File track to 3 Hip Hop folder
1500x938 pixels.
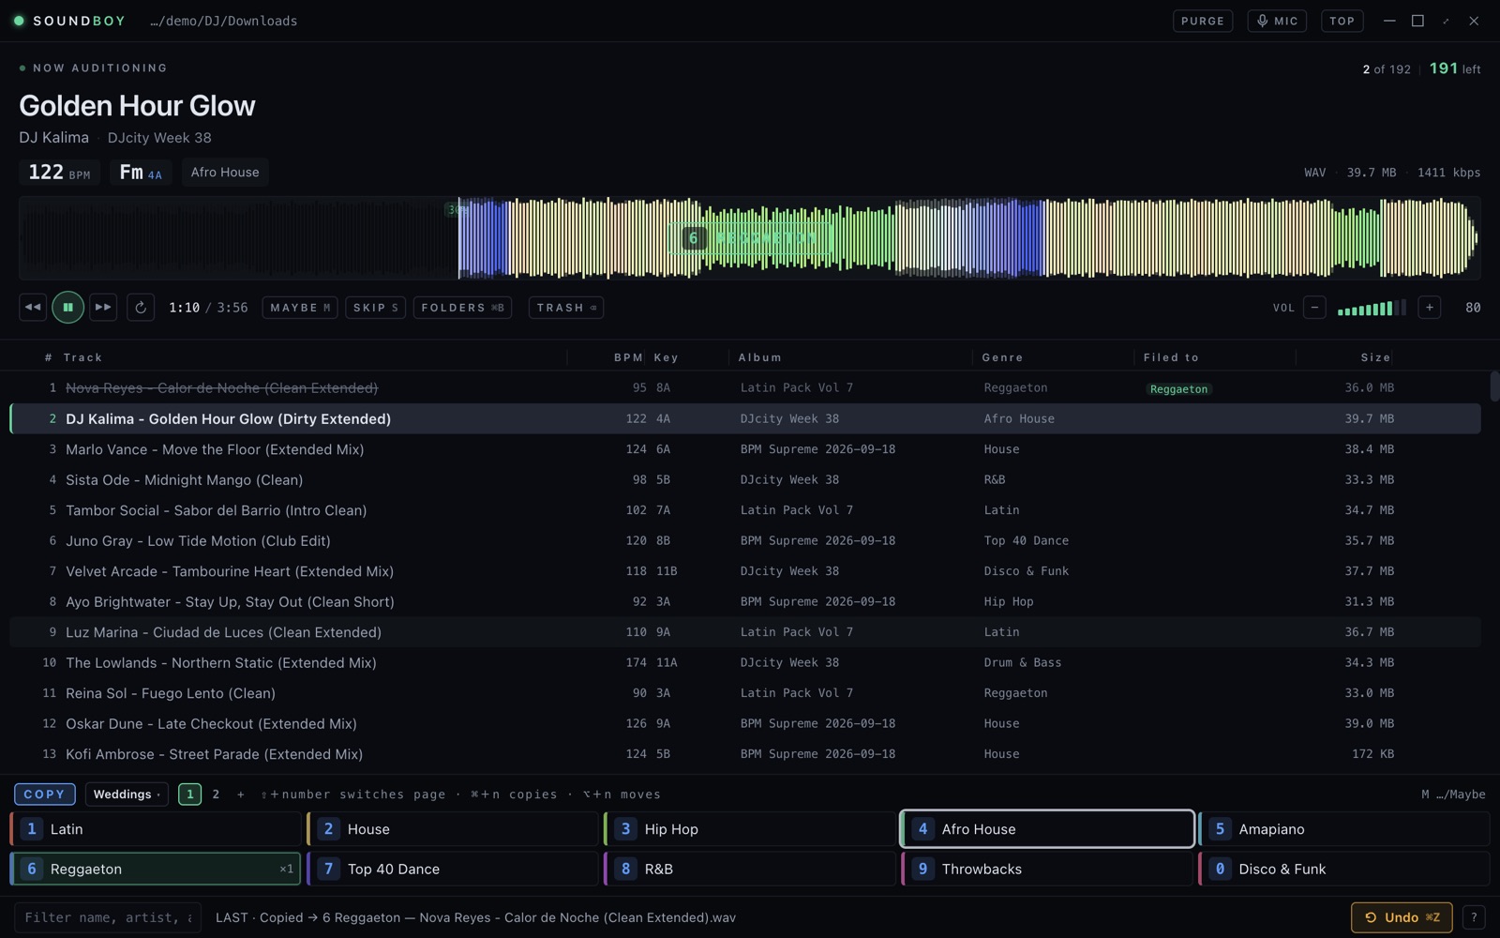pyautogui.click(x=750, y=829)
